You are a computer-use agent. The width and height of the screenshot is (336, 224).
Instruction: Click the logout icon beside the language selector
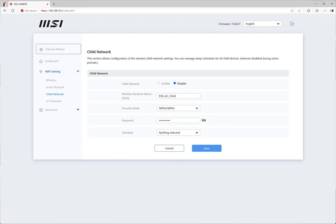pyautogui.click(x=292, y=24)
